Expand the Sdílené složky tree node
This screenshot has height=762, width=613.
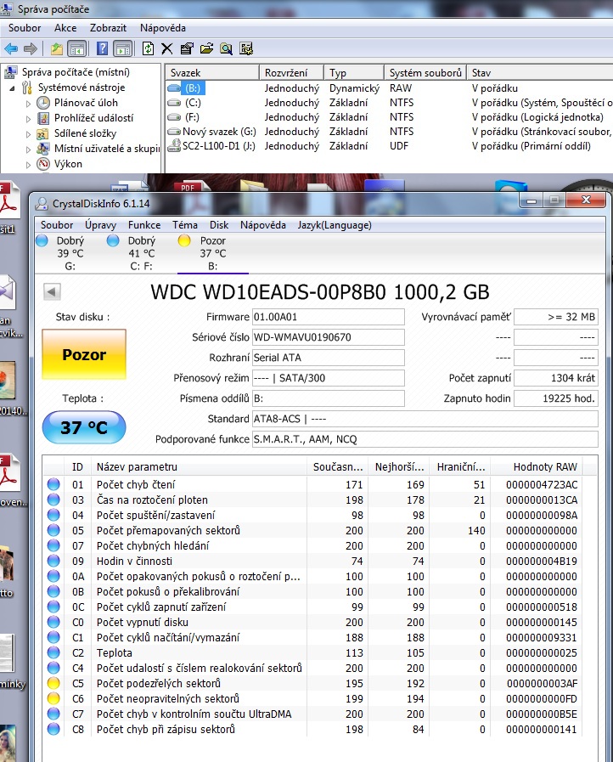(28, 134)
